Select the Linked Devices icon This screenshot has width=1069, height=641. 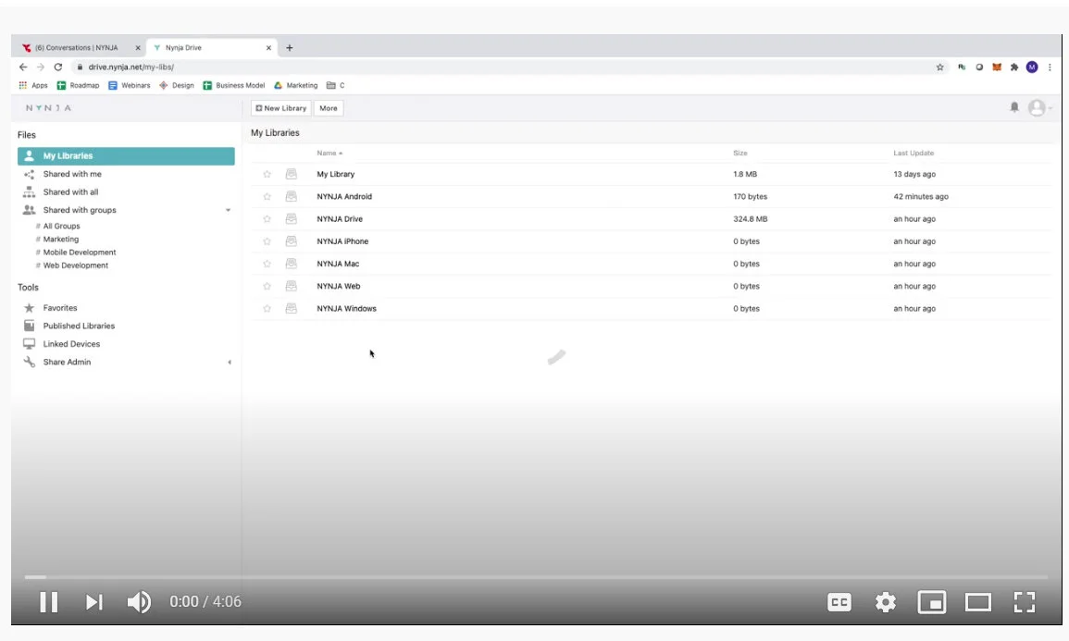click(x=30, y=343)
